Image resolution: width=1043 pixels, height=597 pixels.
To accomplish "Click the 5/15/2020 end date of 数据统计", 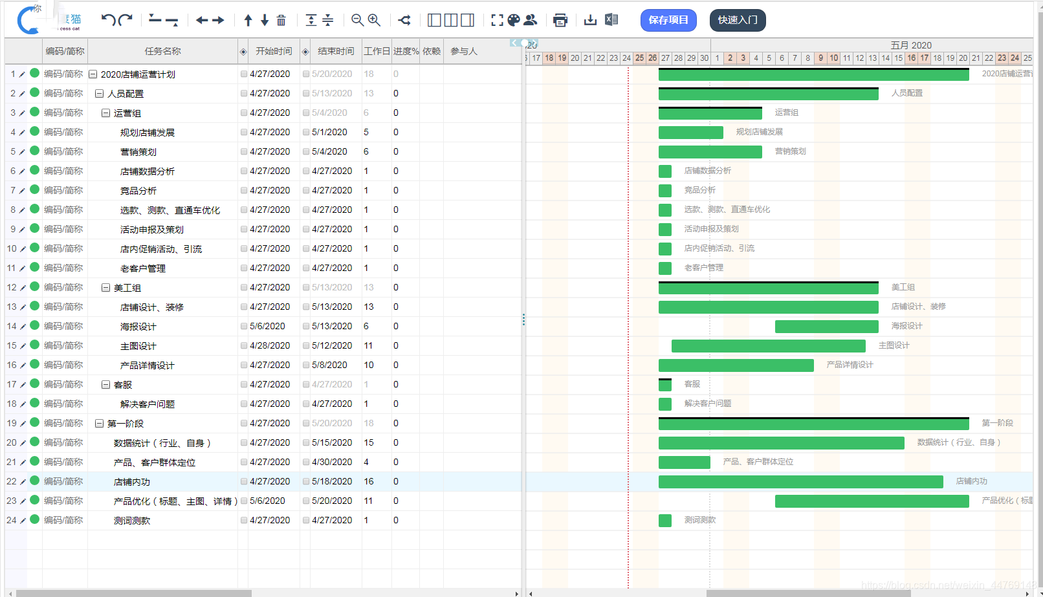I will (332, 443).
